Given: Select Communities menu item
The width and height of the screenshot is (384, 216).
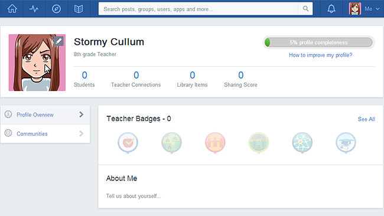Looking at the screenshot, I should click(x=45, y=134).
